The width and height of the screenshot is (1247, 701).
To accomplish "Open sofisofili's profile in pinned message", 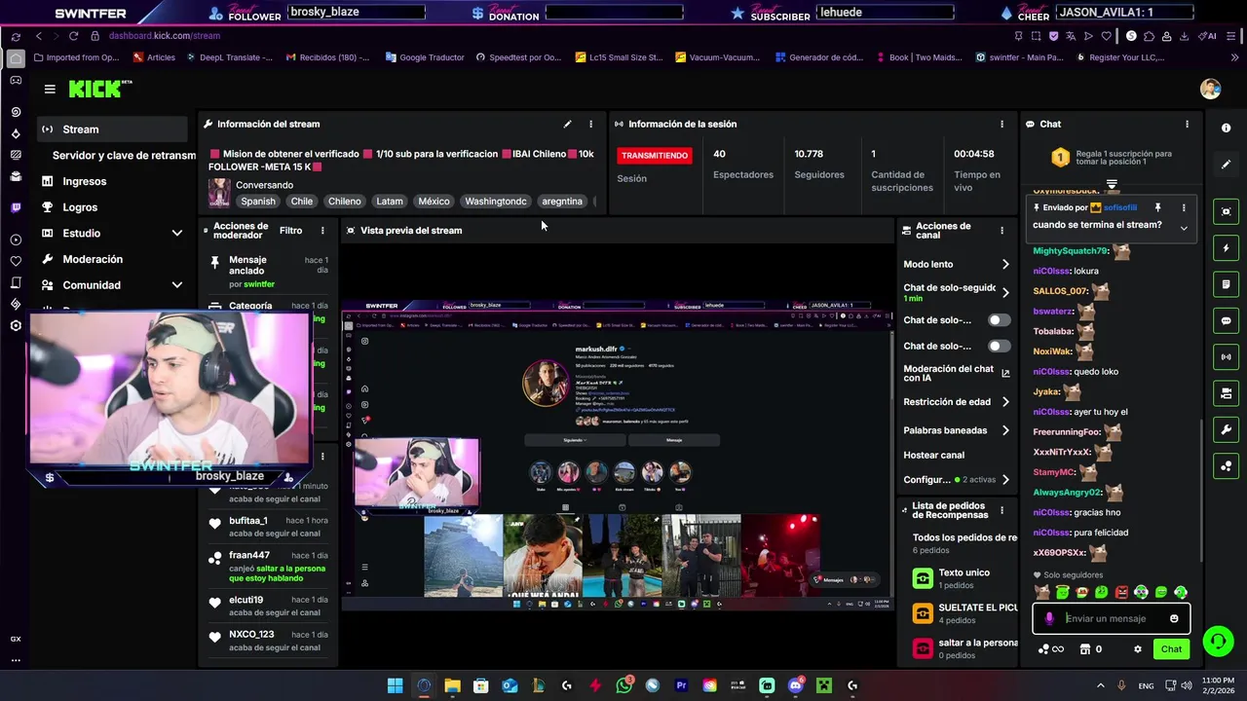I will pos(1119,207).
